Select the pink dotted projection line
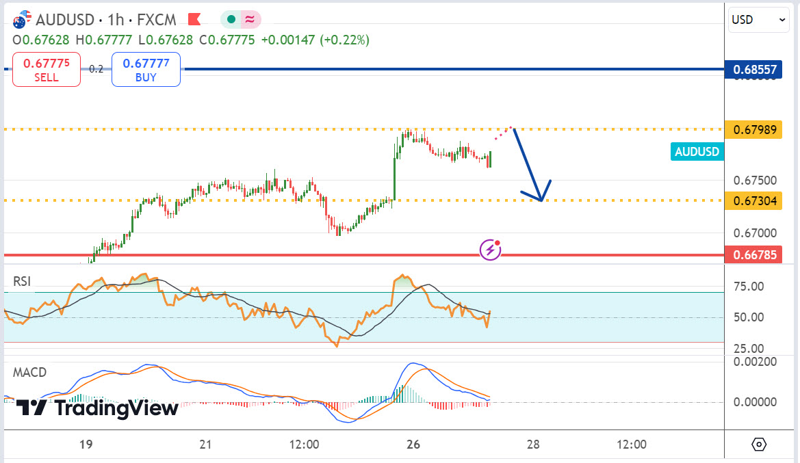The width and height of the screenshot is (800, 463). point(502,133)
